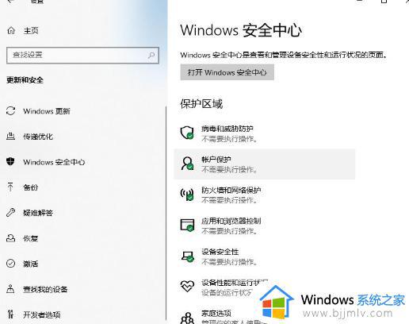This screenshot has height=324, width=409.
Task: Click the 家庭选项 family icon
Action: tap(187, 318)
